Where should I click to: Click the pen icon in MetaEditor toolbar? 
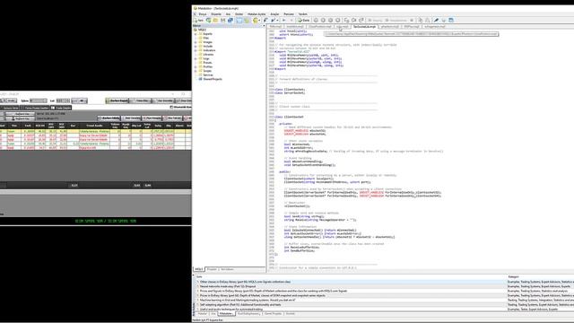click(x=436, y=21)
